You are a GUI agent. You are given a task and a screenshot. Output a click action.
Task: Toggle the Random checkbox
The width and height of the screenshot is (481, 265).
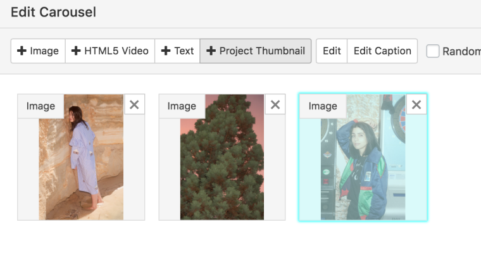pos(433,51)
